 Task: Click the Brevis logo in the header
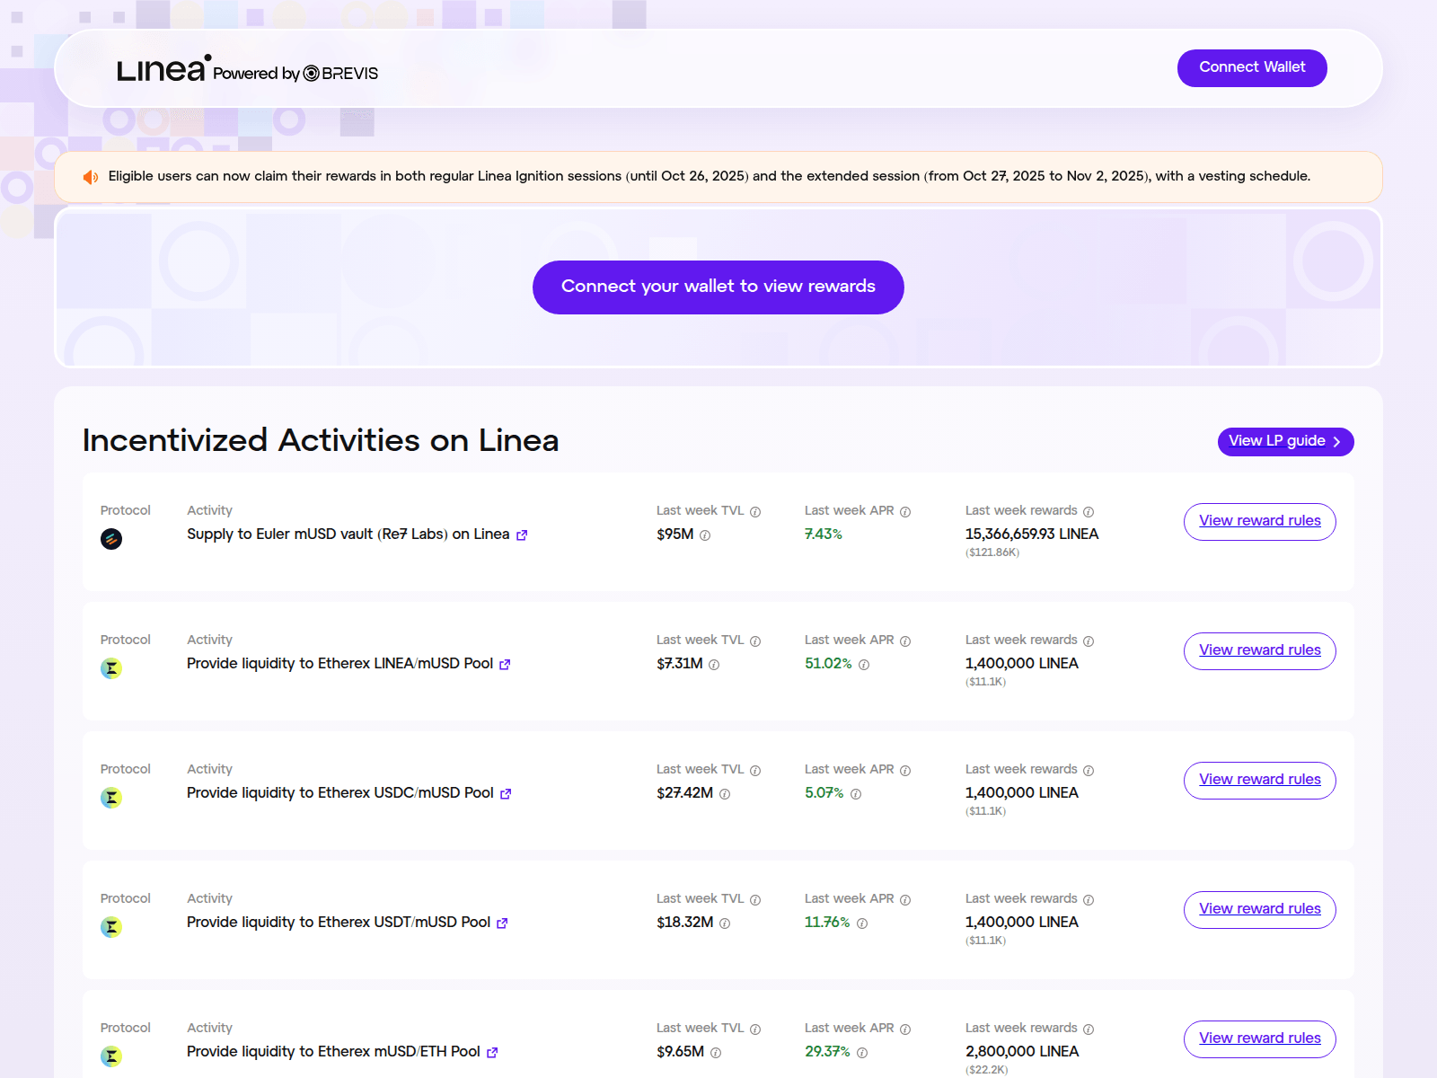coord(340,74)
